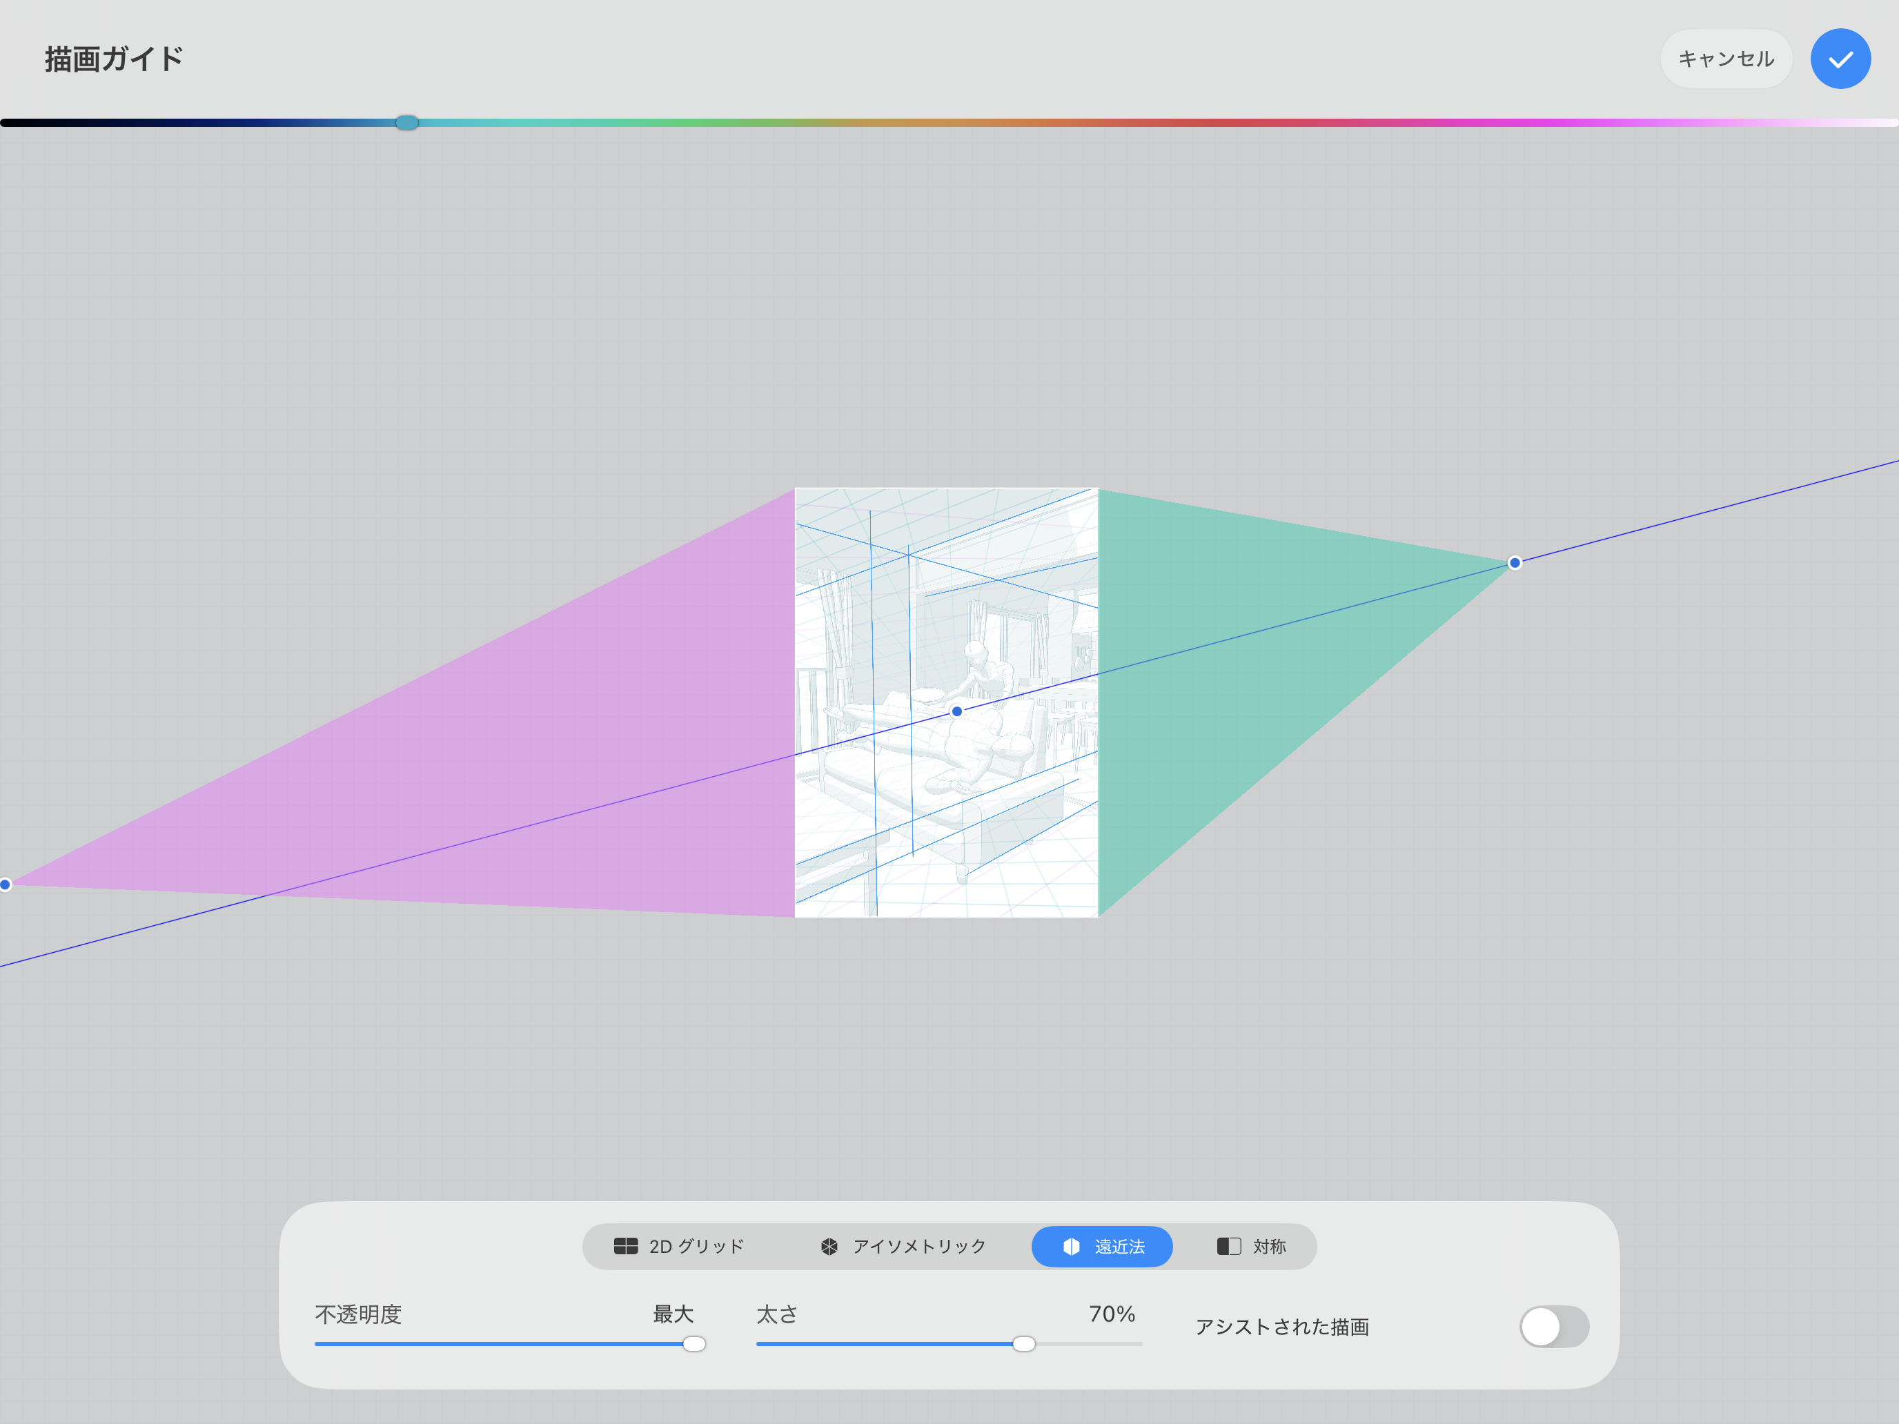This screenshot has width=1899, height=1424.
Task: Click the 2D grid icon
Action: click(x=626, y=1246)
